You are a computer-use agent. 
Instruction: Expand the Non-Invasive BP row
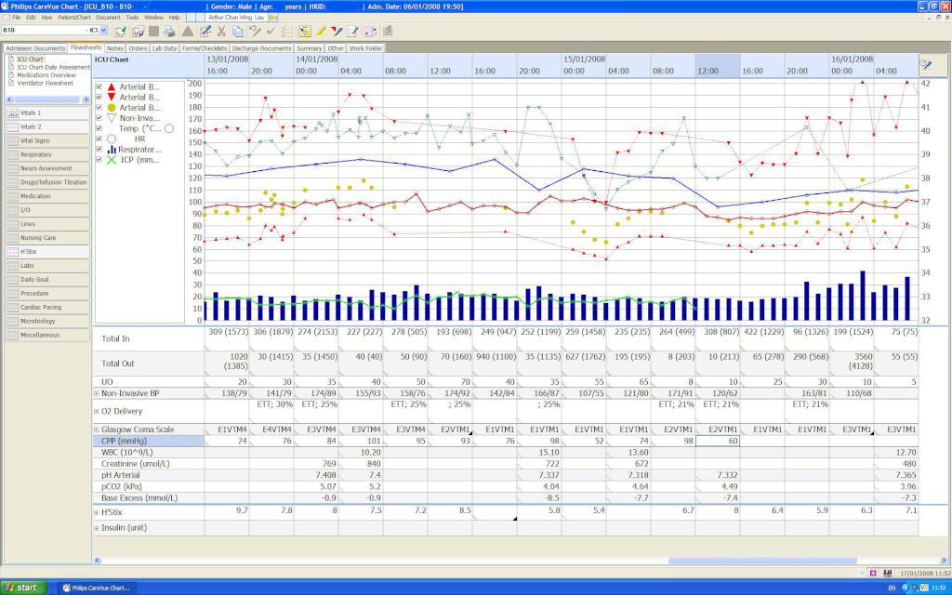click(97, 393)
